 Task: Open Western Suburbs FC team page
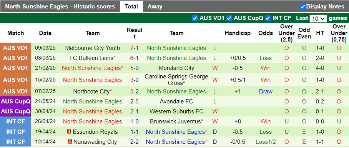coord(176,111)
